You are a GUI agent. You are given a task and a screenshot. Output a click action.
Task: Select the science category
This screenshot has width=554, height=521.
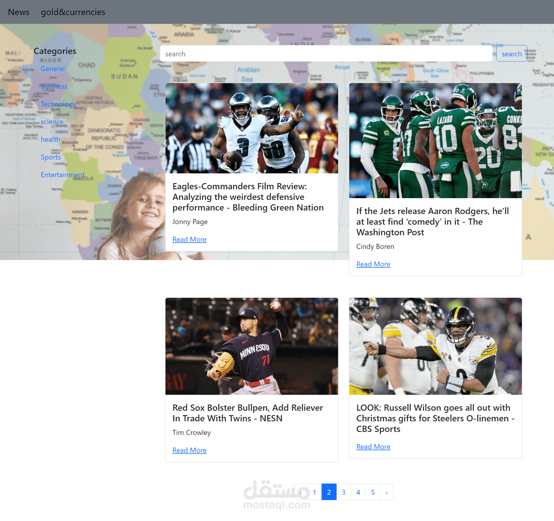pos(52,122)
